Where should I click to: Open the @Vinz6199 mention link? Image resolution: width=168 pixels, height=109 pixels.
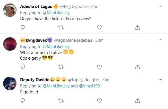pos(89,86)
